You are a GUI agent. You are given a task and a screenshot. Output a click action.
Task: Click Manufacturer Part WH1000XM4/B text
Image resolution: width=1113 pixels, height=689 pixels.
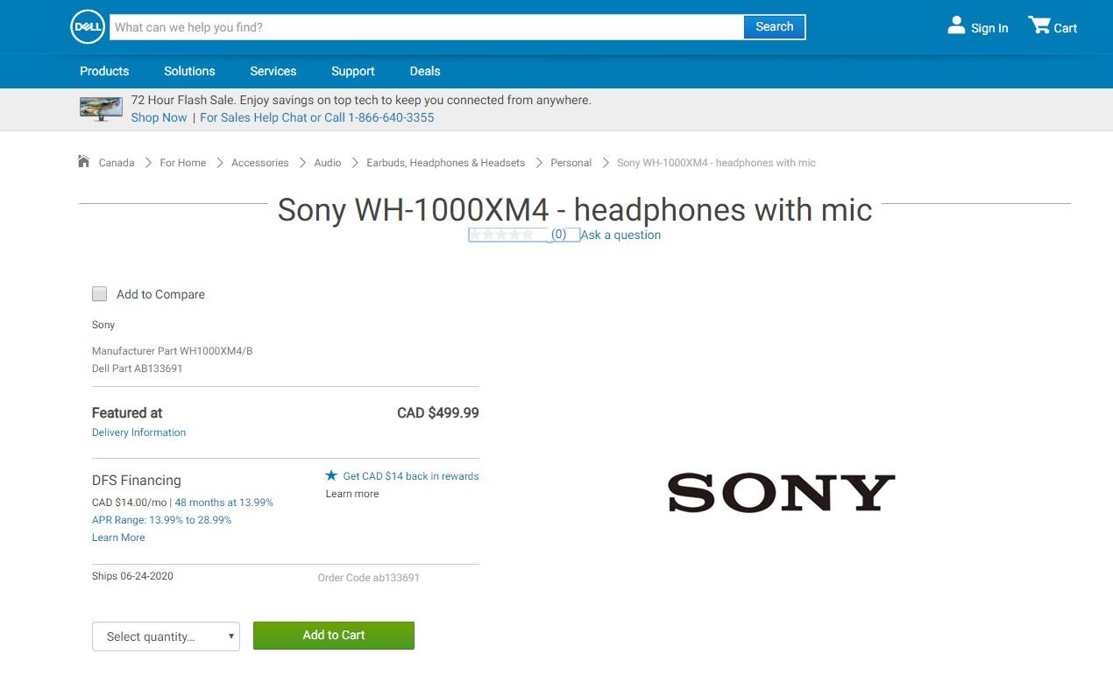coord(173,351)
